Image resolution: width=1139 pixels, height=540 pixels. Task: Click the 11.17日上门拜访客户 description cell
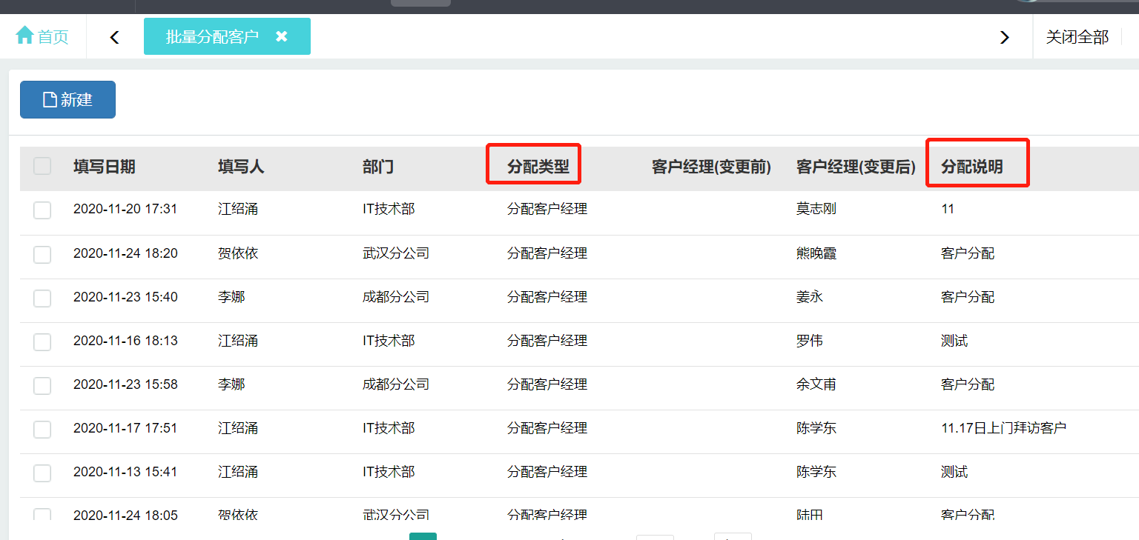[1003, 428]
